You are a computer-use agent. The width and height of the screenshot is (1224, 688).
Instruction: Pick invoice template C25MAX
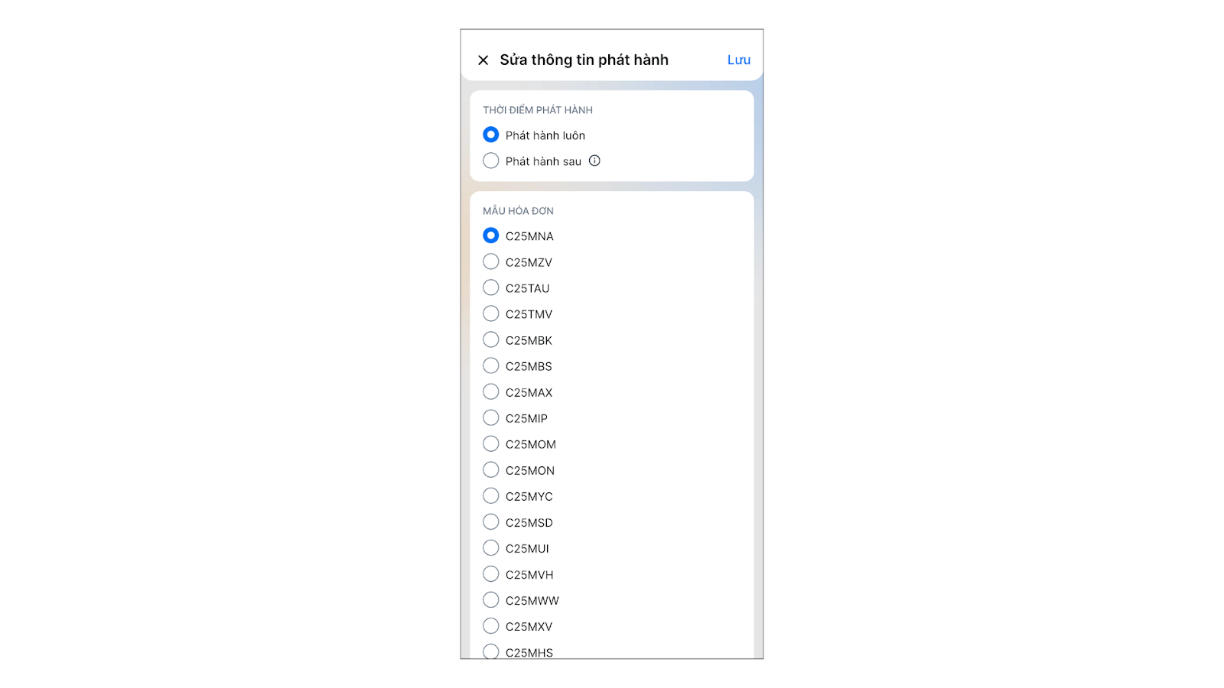coord(491,391)
